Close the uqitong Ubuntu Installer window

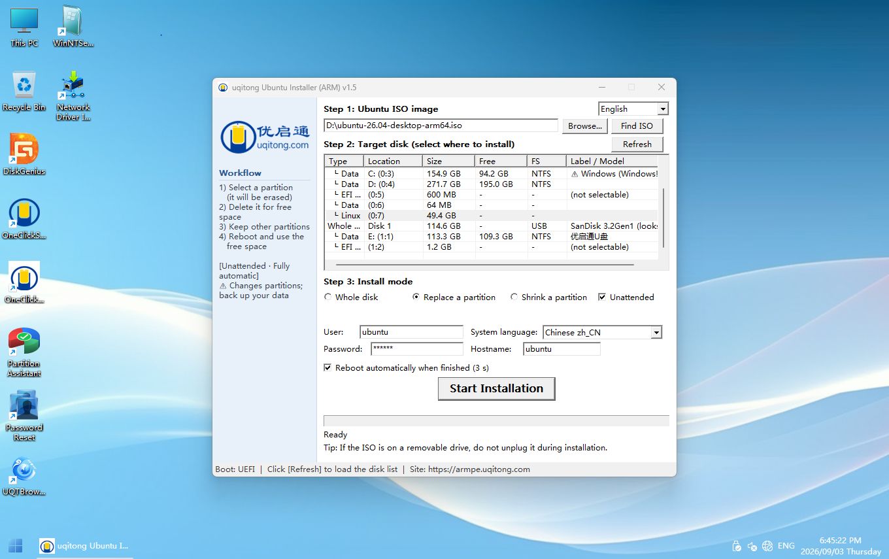click(x=662, y=87)
